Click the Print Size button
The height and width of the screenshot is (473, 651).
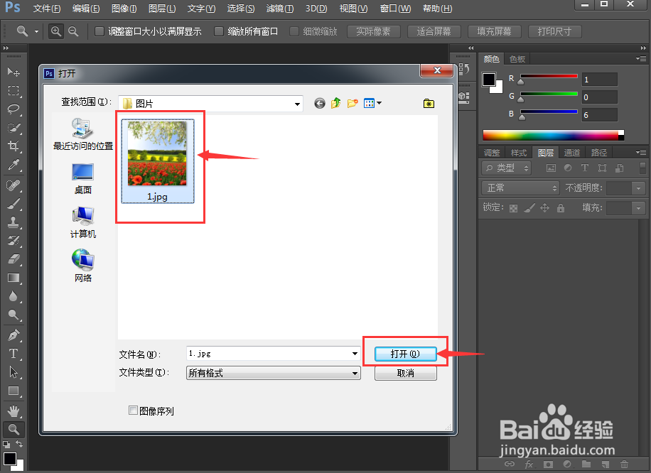click(x=554, y=31)
